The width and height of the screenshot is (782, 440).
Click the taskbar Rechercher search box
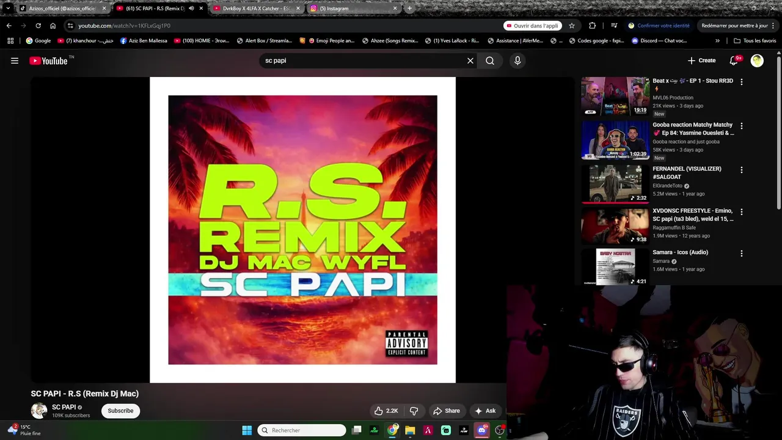click(x=302, y=430)
